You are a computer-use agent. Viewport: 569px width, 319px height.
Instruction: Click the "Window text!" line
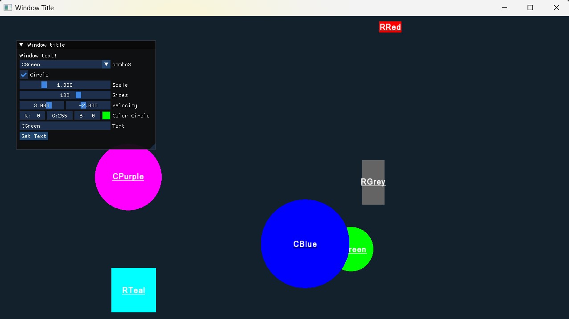38,56
